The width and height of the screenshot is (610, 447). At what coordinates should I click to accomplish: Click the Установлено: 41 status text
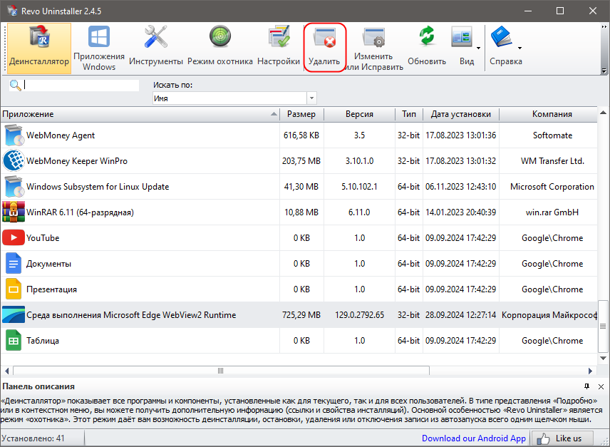tap(33, 438)
